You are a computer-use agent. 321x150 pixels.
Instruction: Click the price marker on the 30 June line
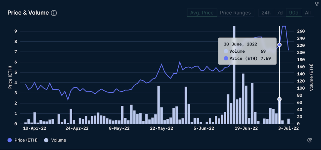[279, 45]
